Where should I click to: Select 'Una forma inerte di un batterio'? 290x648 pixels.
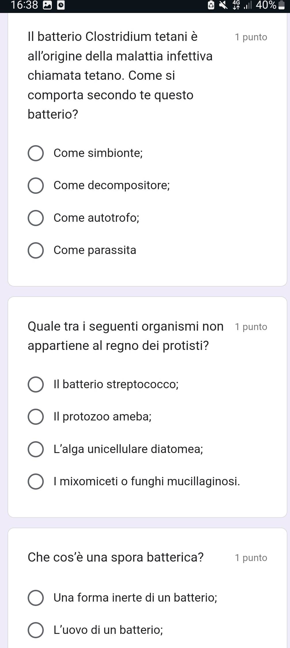point(36,598)
